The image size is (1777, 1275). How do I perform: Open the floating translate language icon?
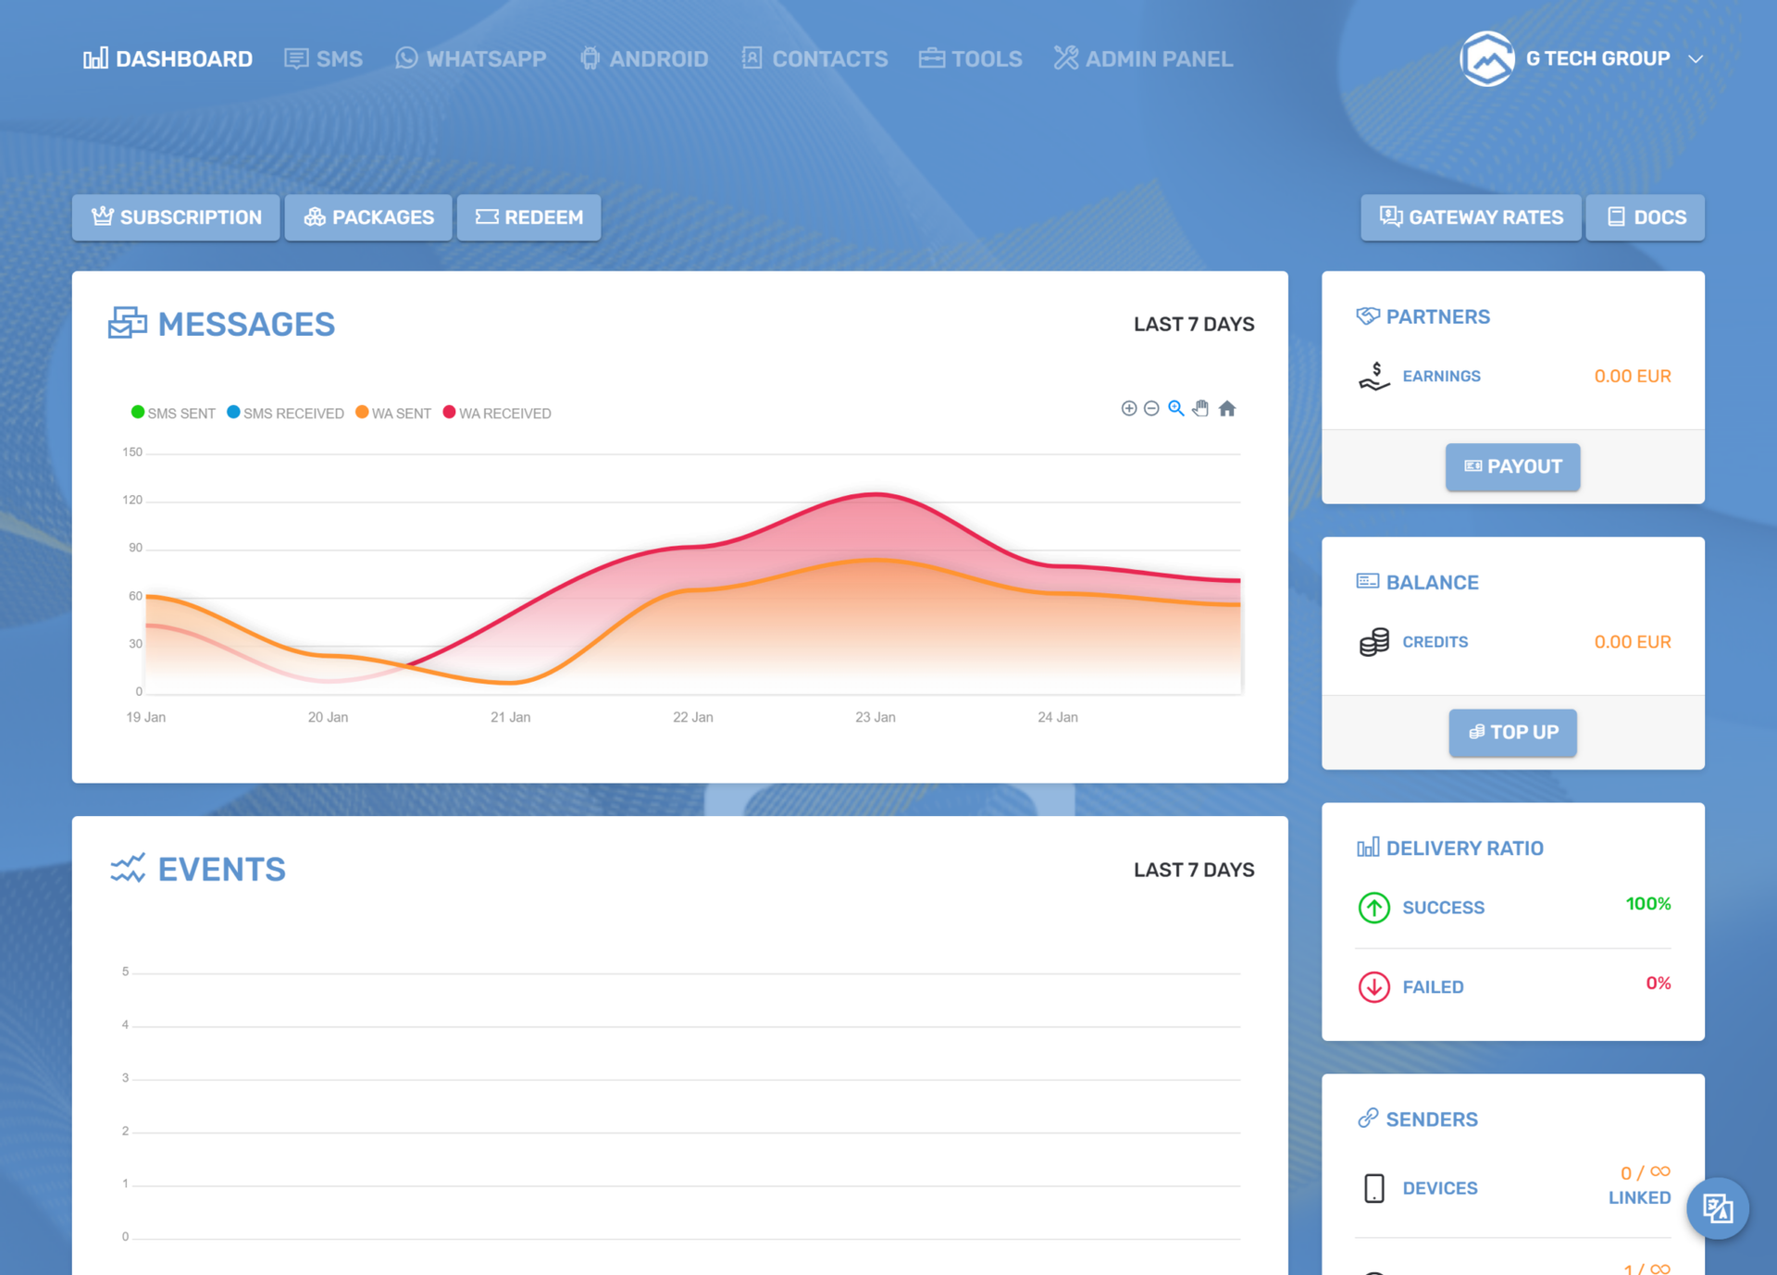tap(1717, 1207)
